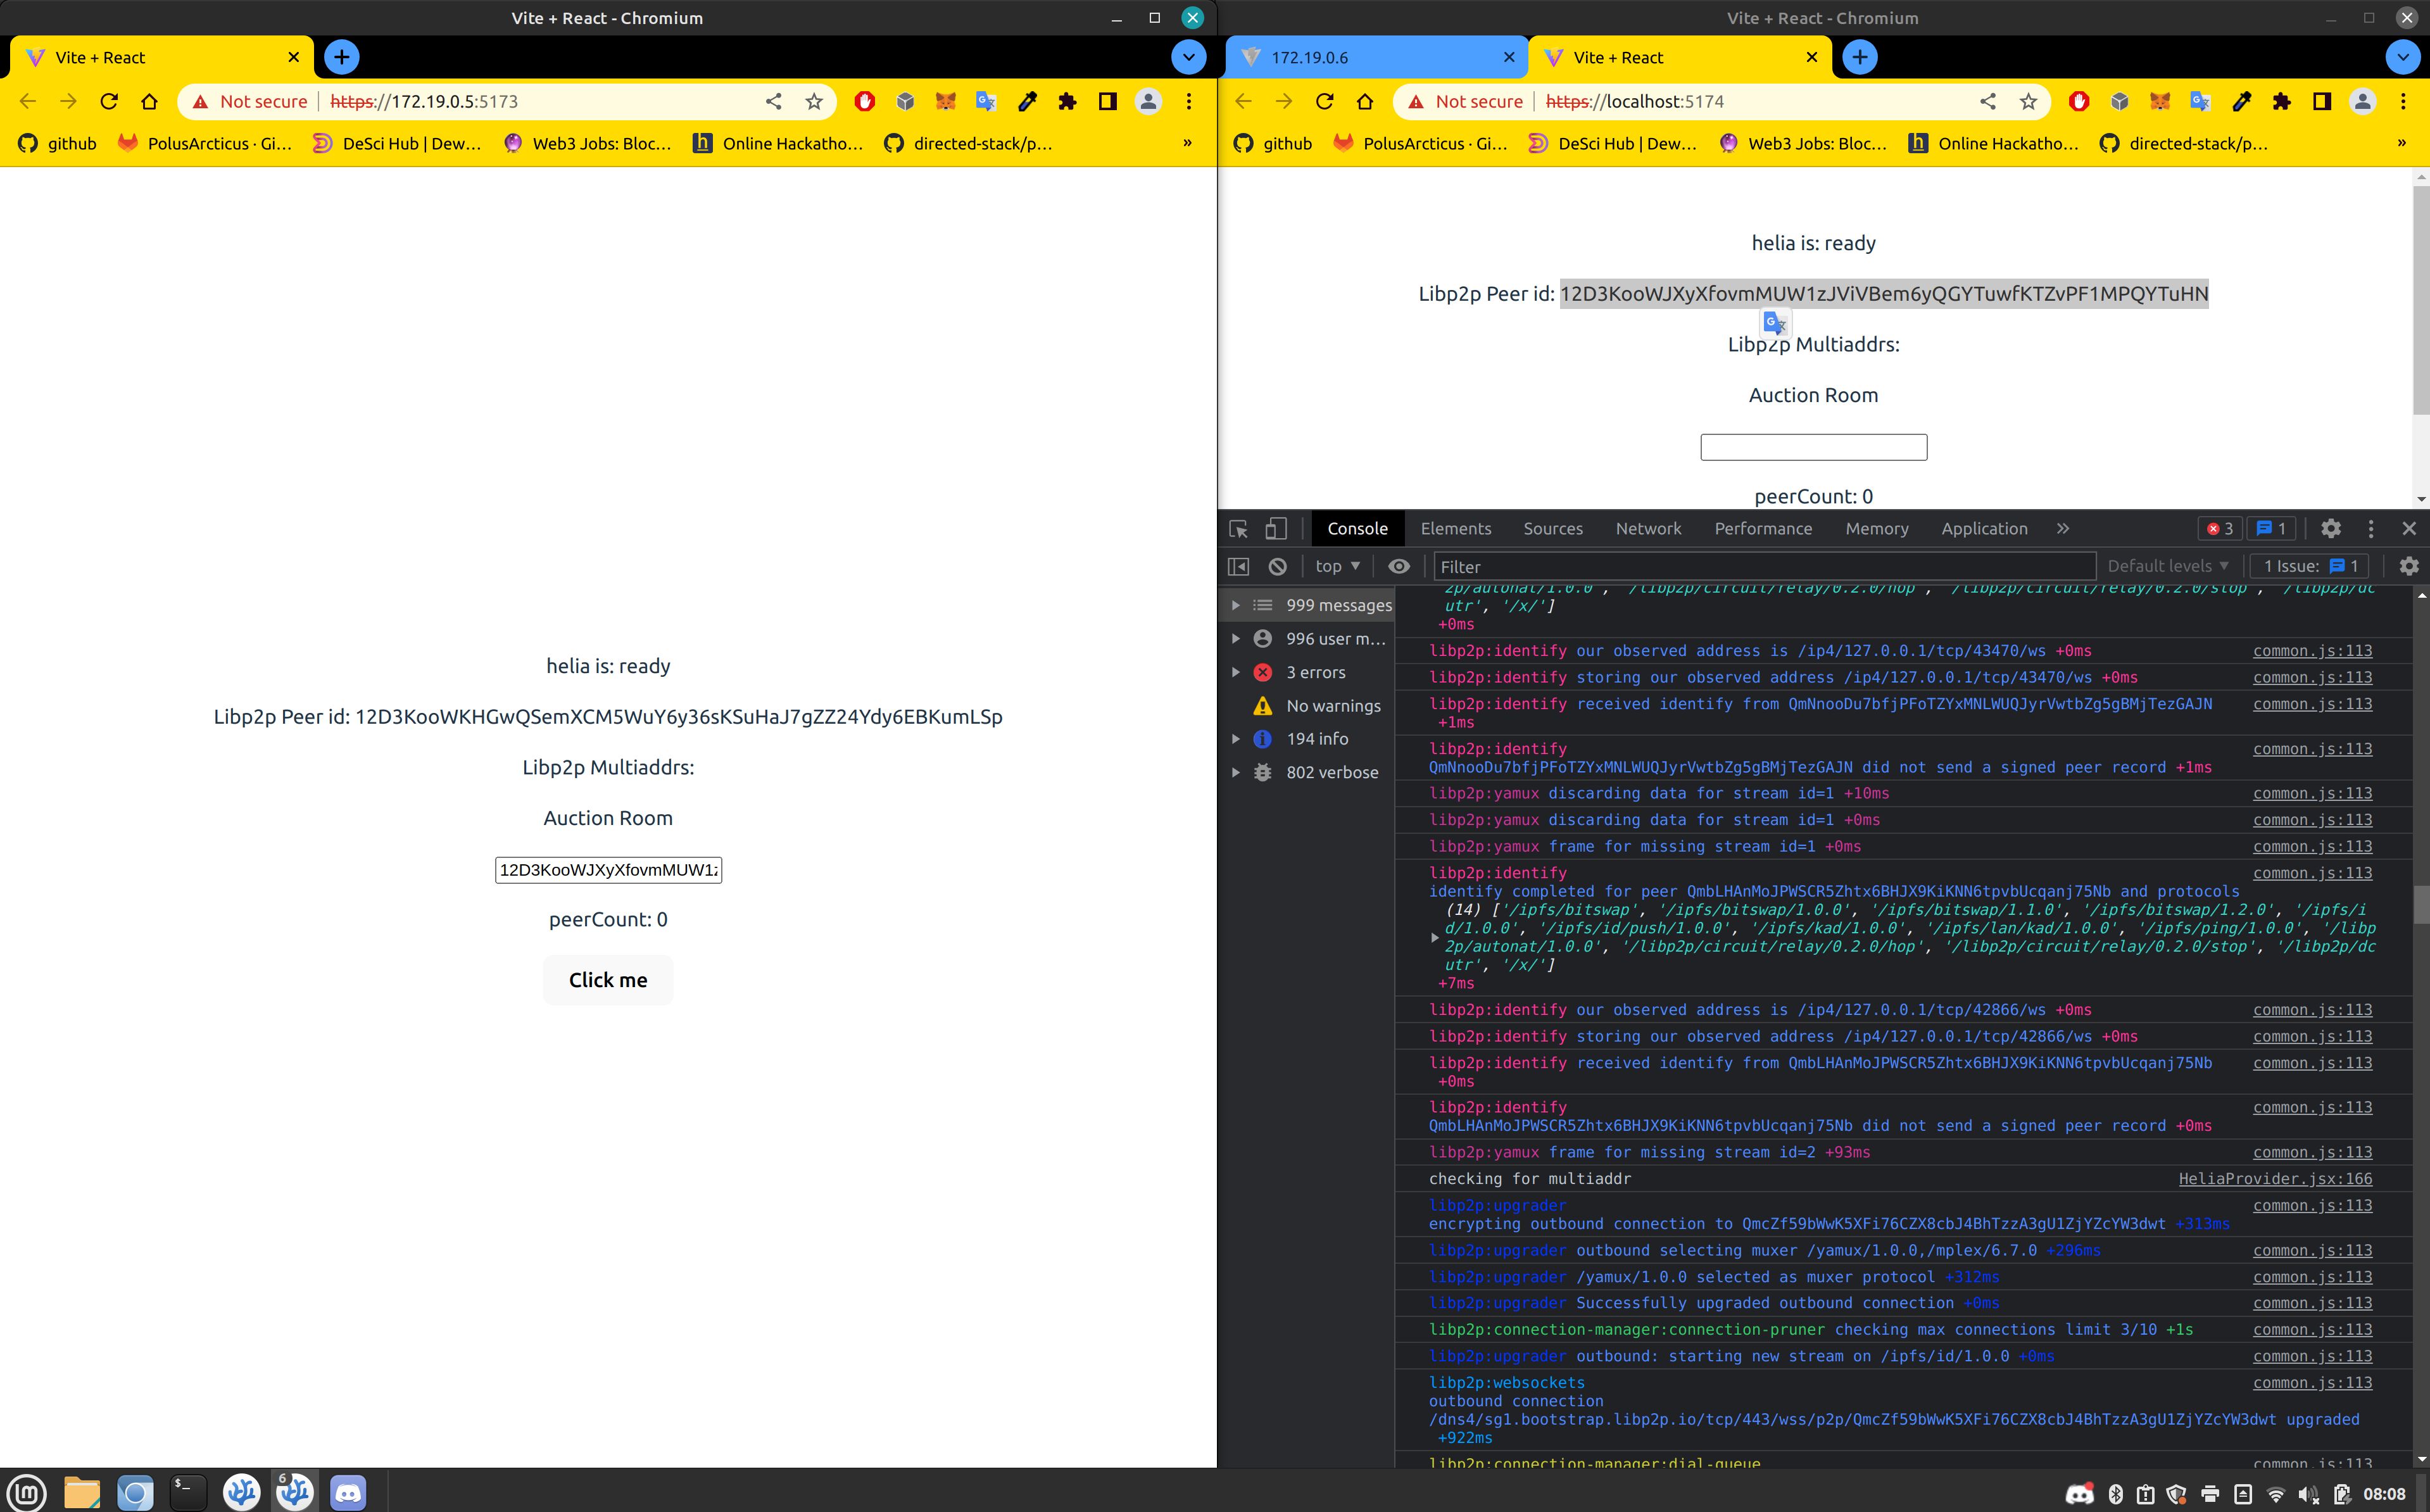Viewport: 2430px width, 1512px height.
Task: Switch to the Network tab
Action: pos(1649,529)
